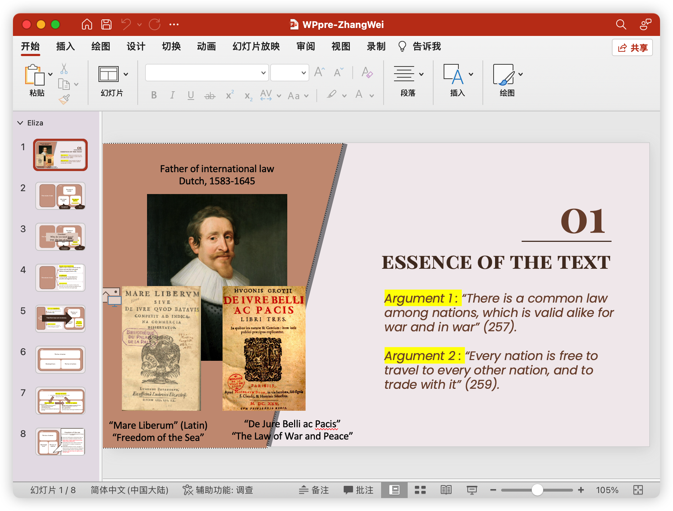The width and height of the screenshot is (673, 511).
Task: Select slide 8 thumbnail
Action: point(60,442)
